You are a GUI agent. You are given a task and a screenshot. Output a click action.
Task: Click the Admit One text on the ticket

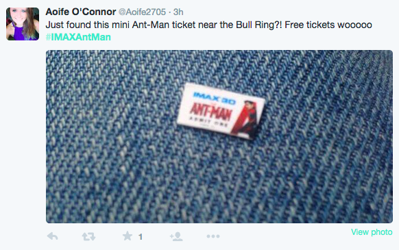[x=208, y=121]
